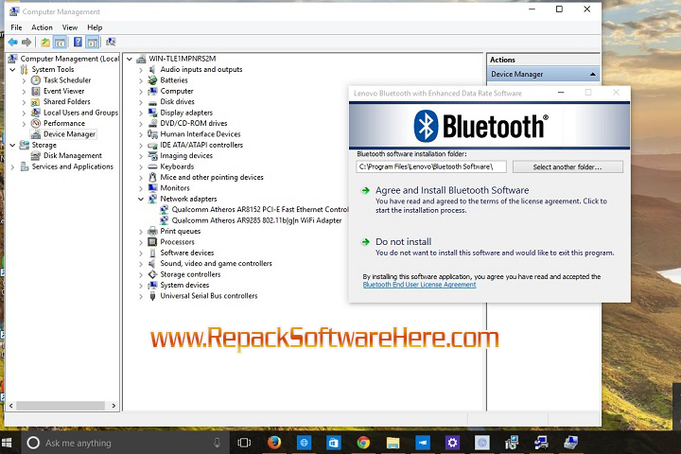This screenshot has height=454, width=681.
Task: Open the Help menu
Action: (95, 27)
